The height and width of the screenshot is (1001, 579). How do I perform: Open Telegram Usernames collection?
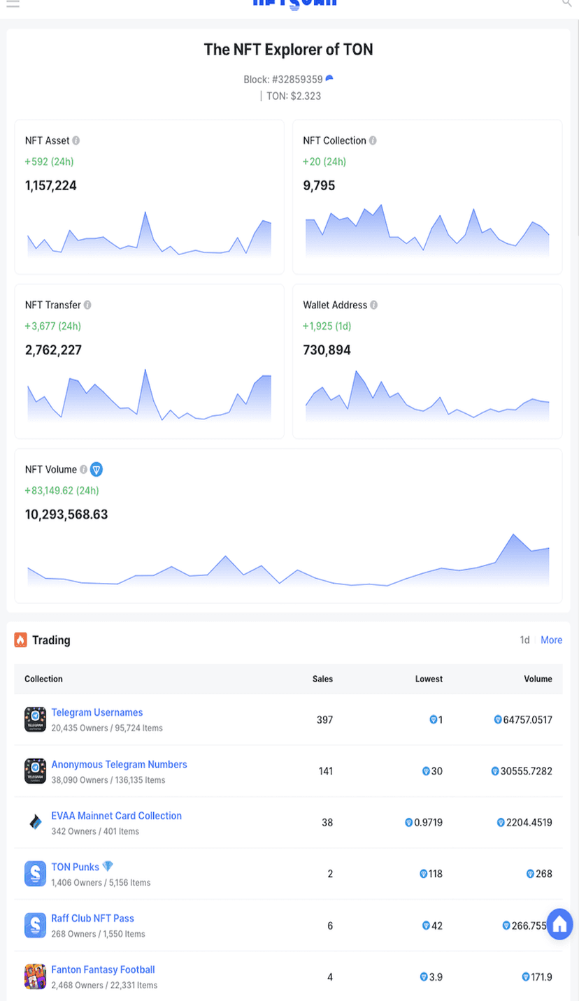click(x=96, y=712)
